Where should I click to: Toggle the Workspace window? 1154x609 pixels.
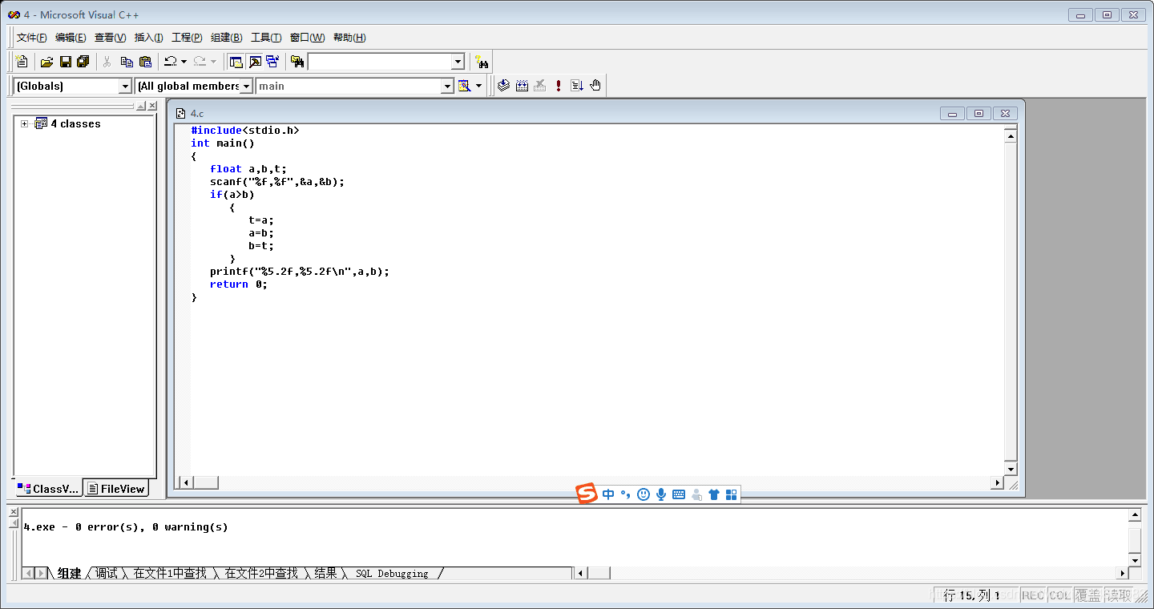[x=236, y=62]
